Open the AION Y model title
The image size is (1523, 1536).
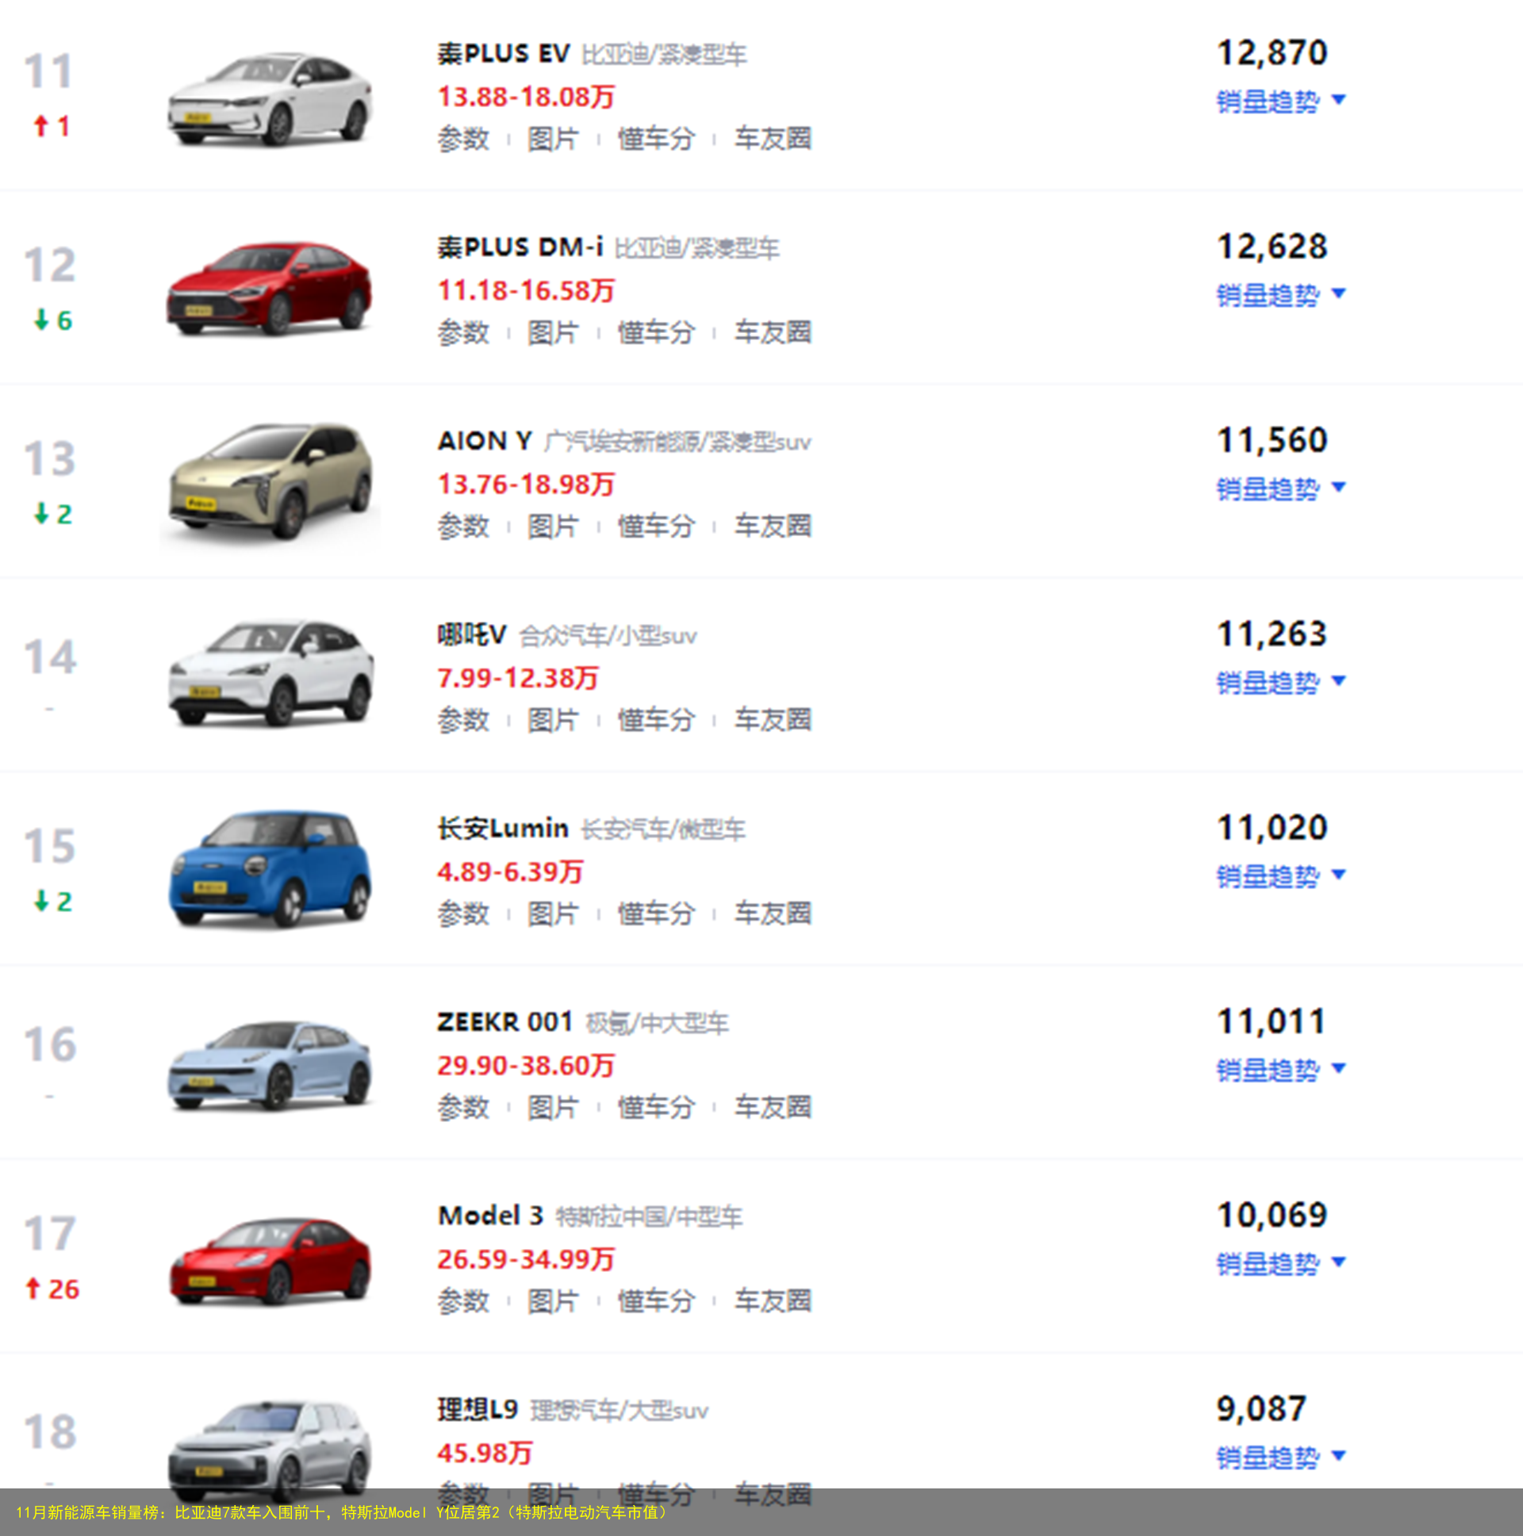point(485,440)
